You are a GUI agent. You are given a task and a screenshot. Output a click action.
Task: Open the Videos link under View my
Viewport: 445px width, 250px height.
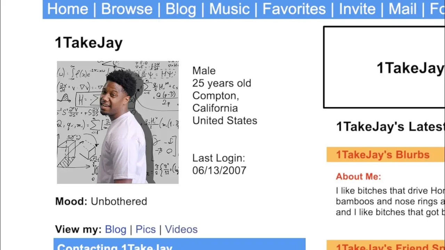(181, 229)
